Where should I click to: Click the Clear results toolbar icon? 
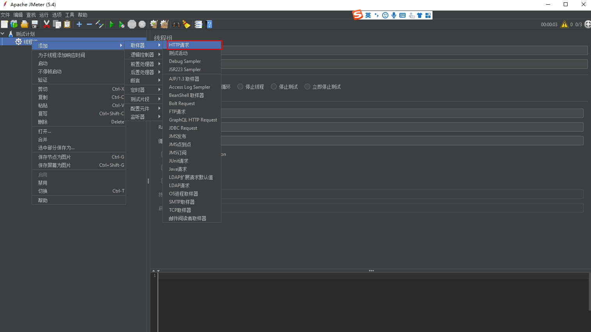[x=154, y=24]
